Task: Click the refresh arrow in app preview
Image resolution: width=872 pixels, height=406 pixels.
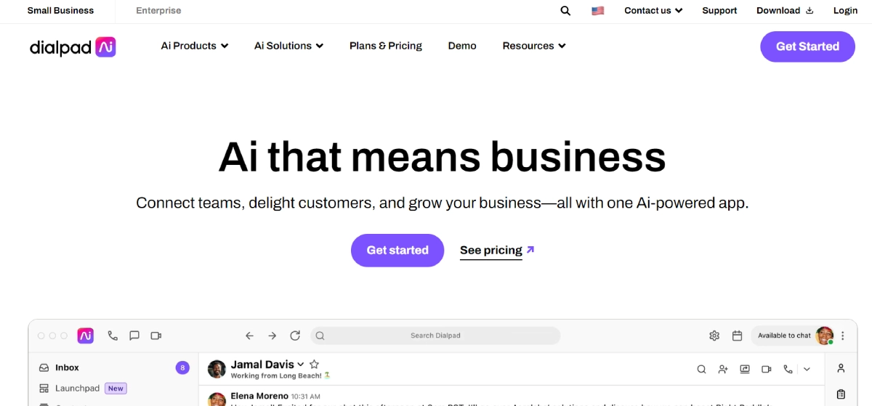Action: click(x=295, y=336)
